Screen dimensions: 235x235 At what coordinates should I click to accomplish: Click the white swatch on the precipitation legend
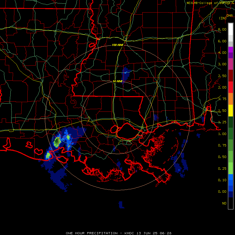[231, 29]
